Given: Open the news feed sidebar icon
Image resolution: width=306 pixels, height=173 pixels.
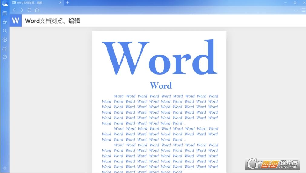Looking at the screenshot, I should click(x=5, y=13).
